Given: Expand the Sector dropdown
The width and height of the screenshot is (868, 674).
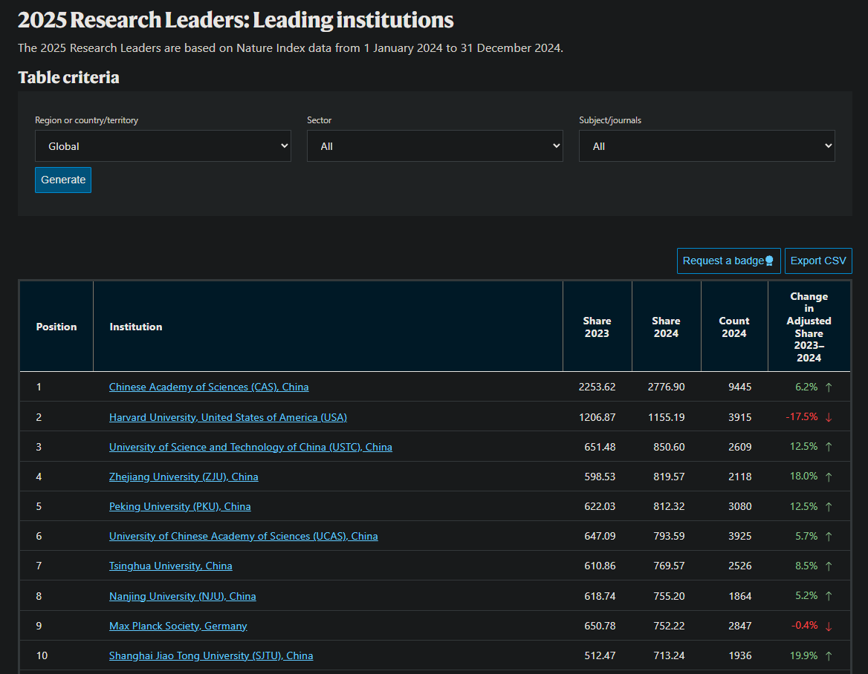Looking at the screenshot, I should click(435, 146).
